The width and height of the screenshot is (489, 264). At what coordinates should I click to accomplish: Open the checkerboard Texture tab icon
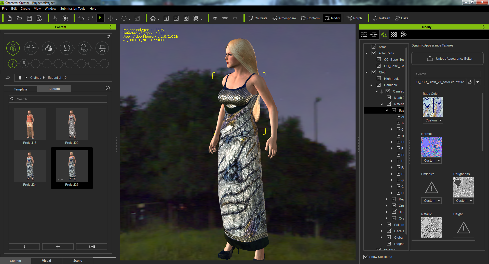click(394, 35)
